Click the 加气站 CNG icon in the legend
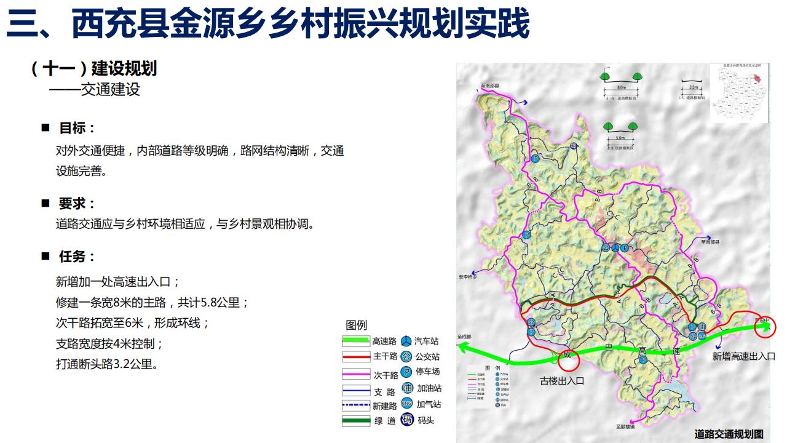The image size is (787, 443). [406, 404]
